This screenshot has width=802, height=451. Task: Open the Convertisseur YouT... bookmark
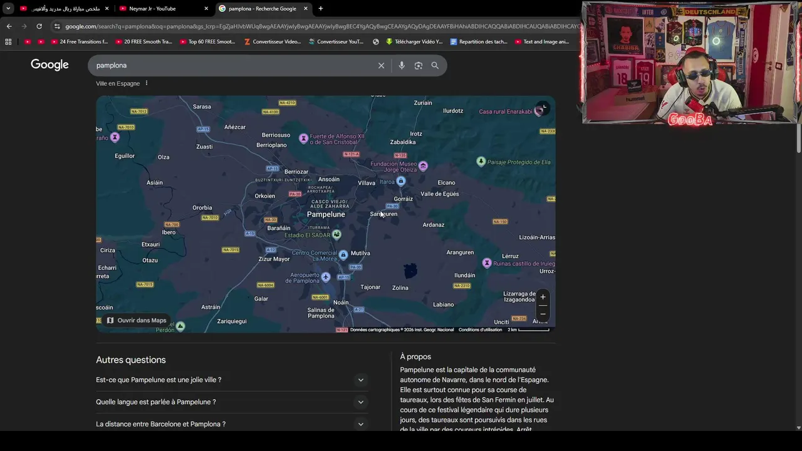[335, 42]
